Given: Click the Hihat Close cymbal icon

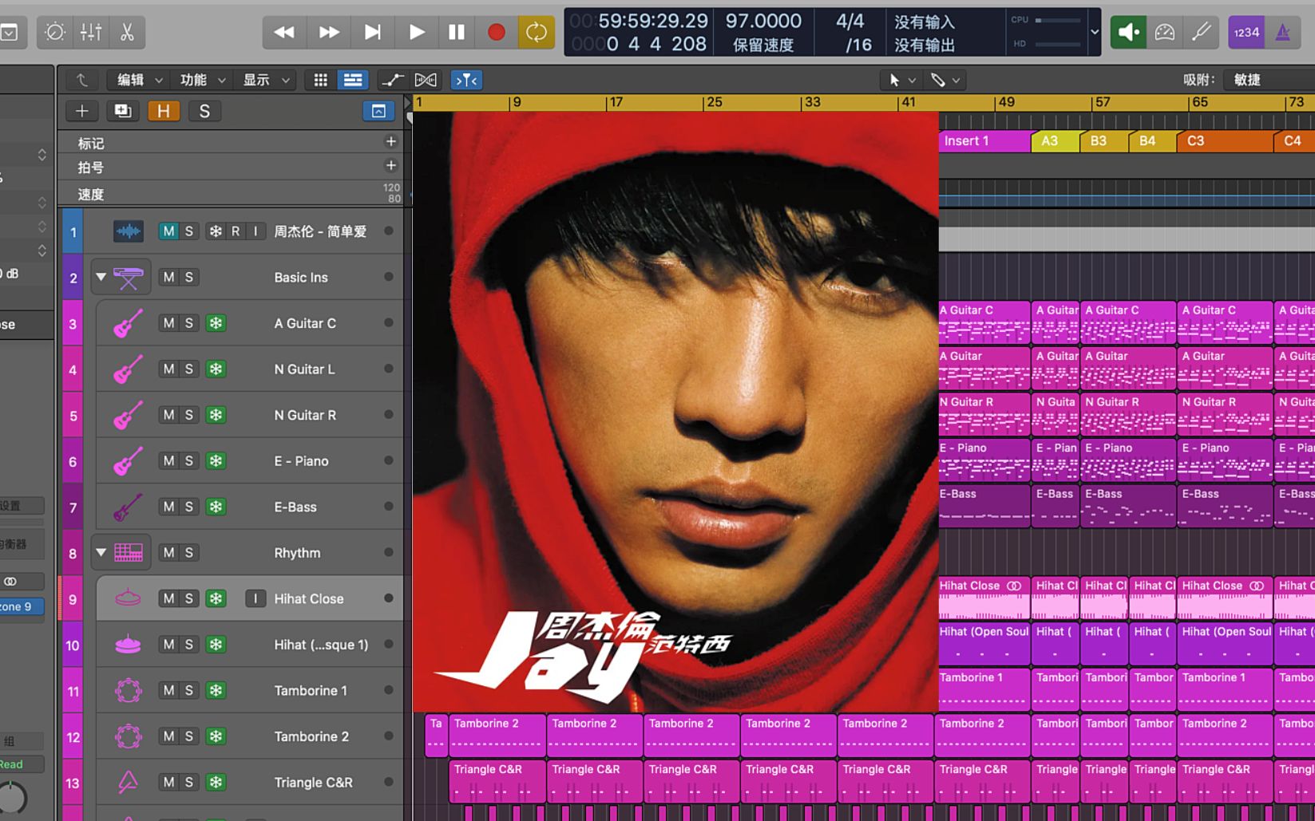Looking at the screenshot, I should 128,598.
